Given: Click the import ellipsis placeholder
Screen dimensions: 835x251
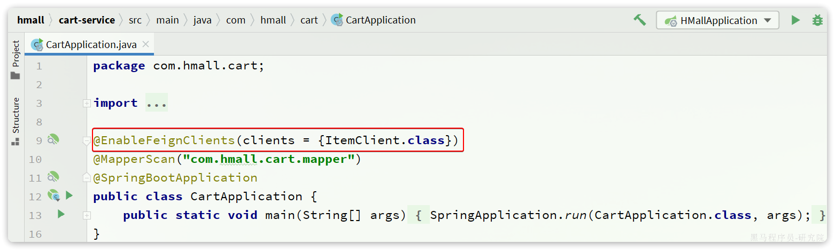Looking at the screenshot, I should [157, 103].
